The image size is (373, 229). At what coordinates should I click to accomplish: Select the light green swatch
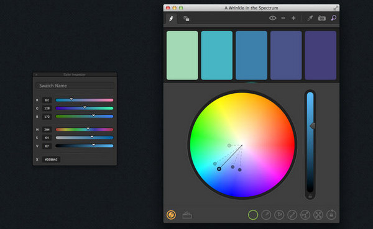(x=182, y=55)
